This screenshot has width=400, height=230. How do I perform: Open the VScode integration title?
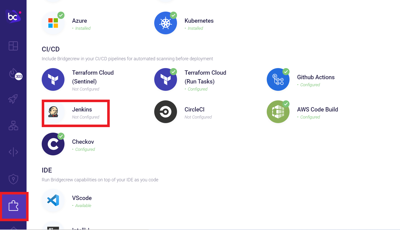[82, 198]
